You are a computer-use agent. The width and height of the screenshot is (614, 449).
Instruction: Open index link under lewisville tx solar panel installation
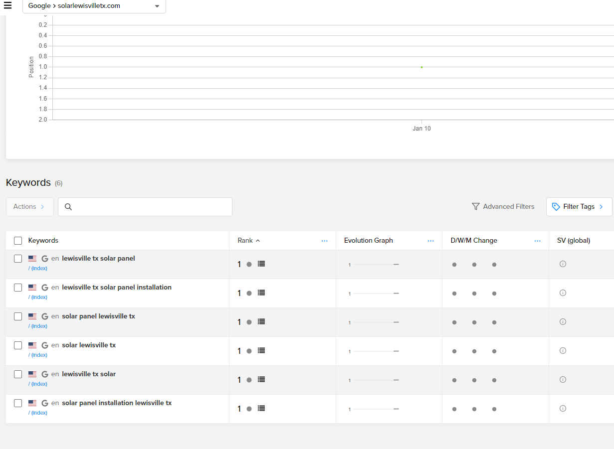[38, 297]
